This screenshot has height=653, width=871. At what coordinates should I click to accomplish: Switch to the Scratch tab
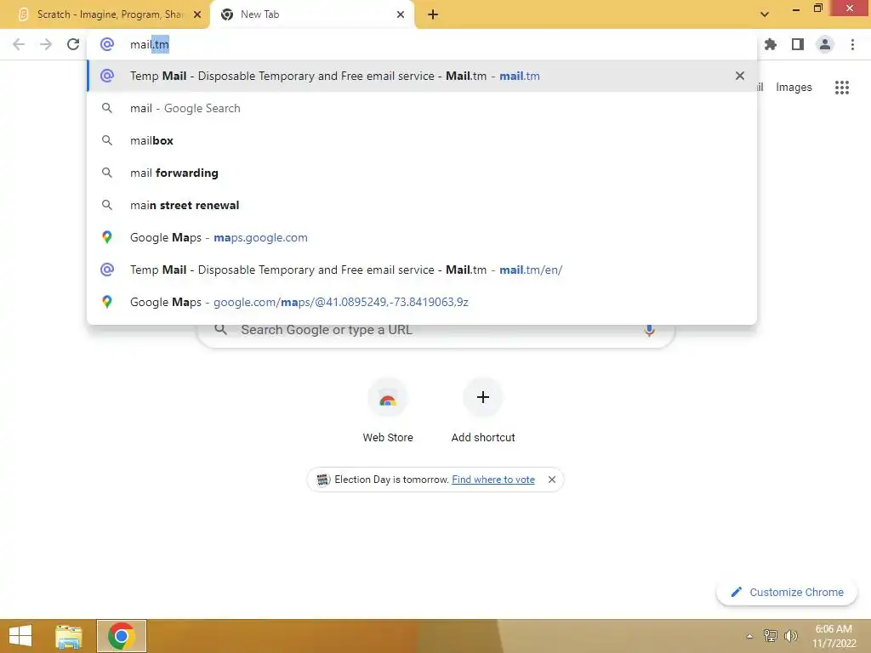(x=105, y=14)
